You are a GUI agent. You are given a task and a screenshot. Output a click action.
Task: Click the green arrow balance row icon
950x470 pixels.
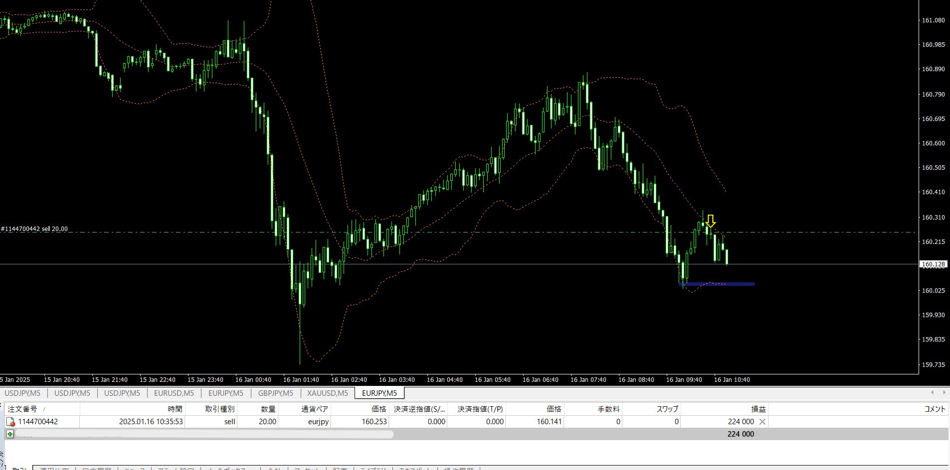tap(10, 434)
